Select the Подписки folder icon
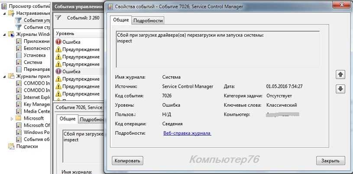 click(x=11, y=146)
